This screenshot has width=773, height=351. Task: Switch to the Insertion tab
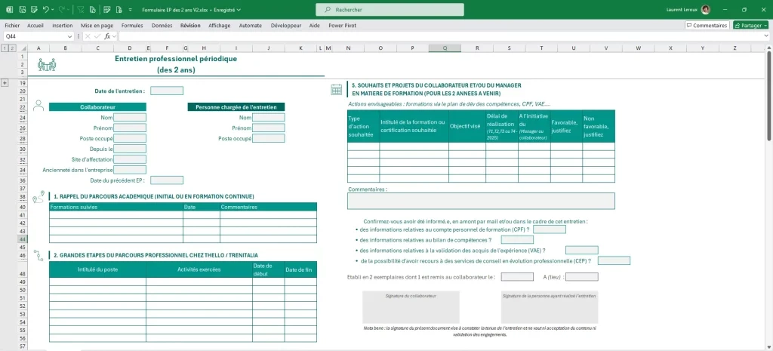pos(62,25)
